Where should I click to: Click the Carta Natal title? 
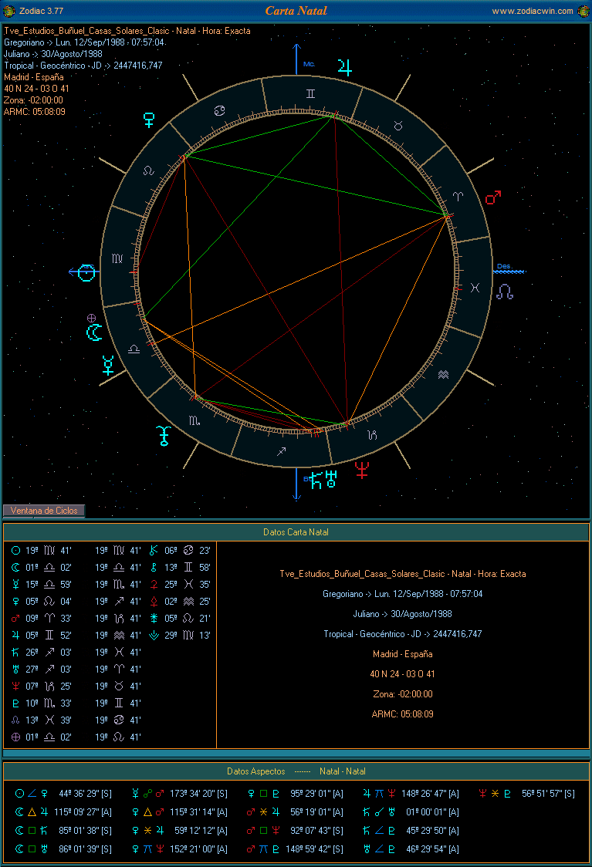click(296, 11)
